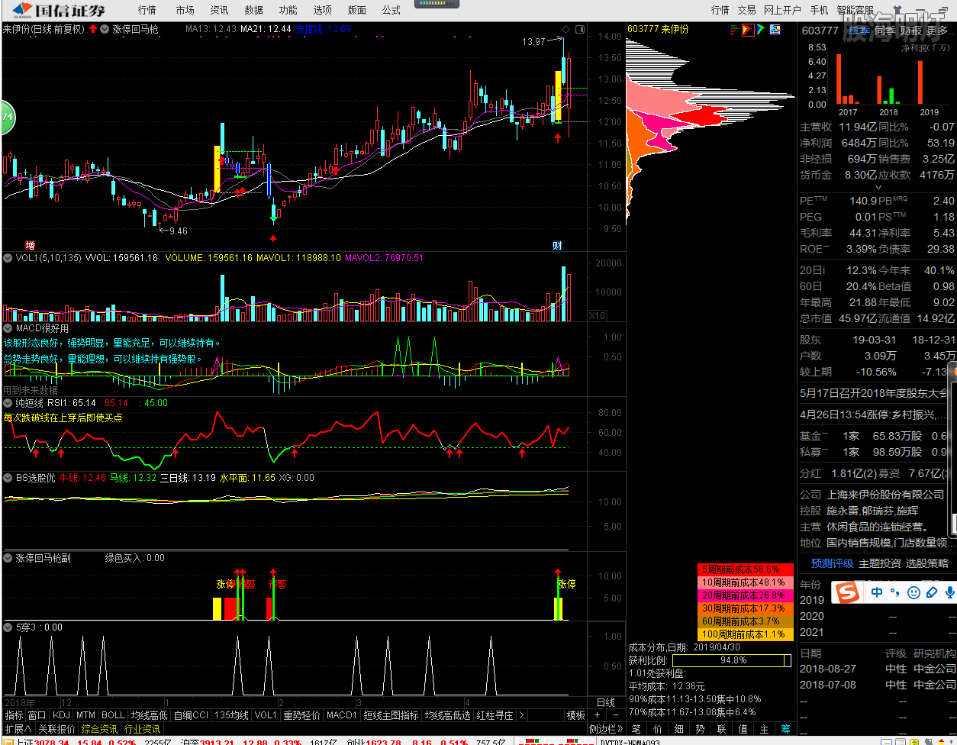Expand more indicator tabs with > arrow
This screenshot has width=957, height=745.
click(x=521, y=715)
